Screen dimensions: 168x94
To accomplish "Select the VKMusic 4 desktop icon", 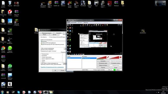I will point(10,21).
